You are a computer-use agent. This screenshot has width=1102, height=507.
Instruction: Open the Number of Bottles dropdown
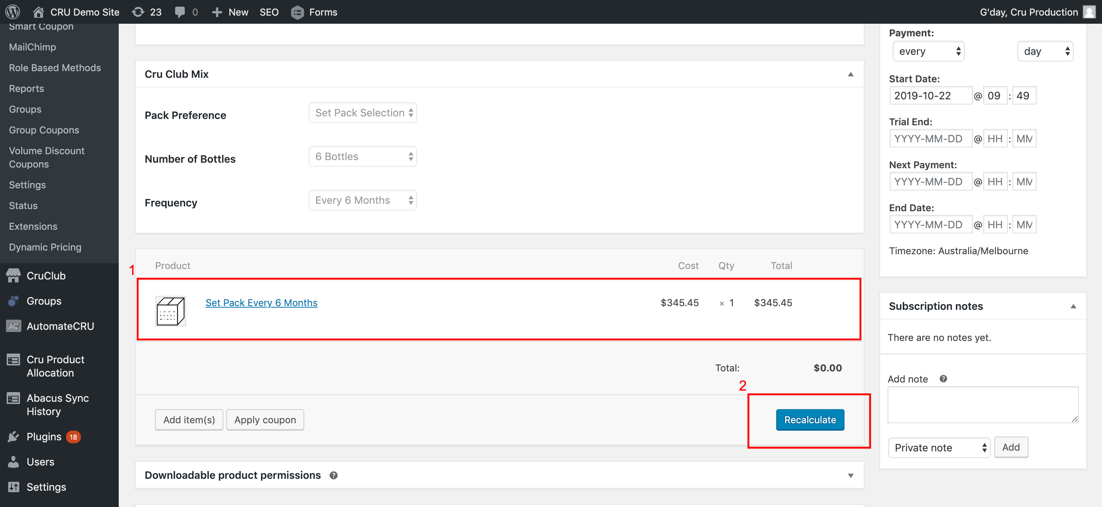coord(363,157)
